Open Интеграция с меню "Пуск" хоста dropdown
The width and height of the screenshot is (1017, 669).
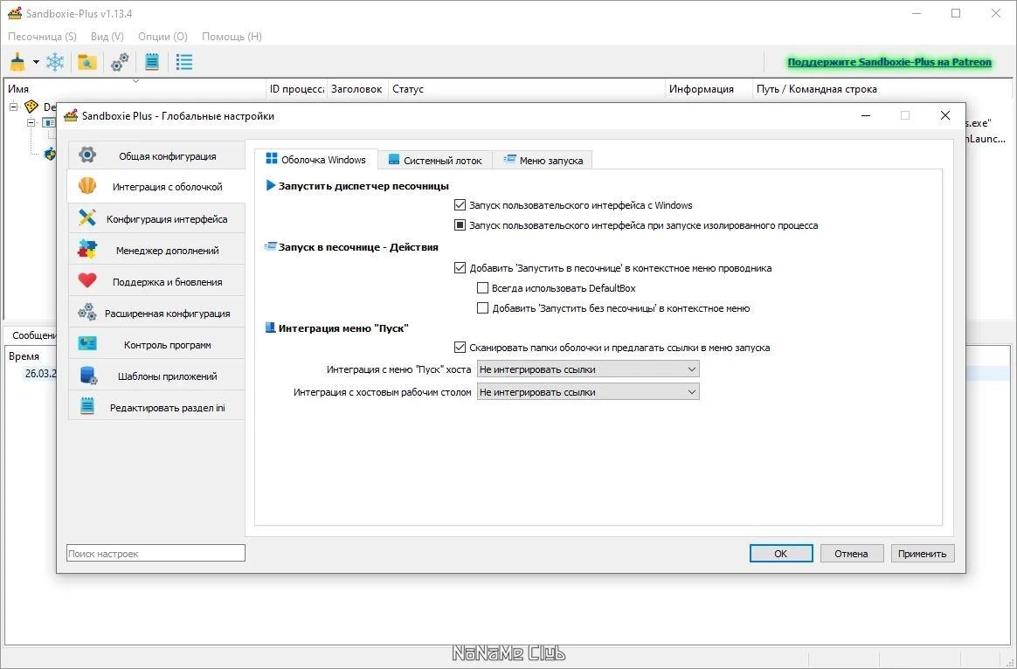(x=588, y=369)
